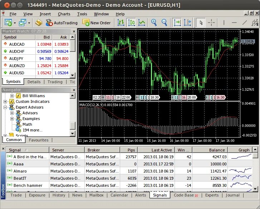Open the Insert menu
260x209 pixels.
pyautogui.click(x=45, y=14)
